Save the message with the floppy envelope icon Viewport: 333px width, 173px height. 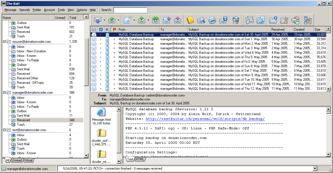pyautogui.click(x=223, y=20)
